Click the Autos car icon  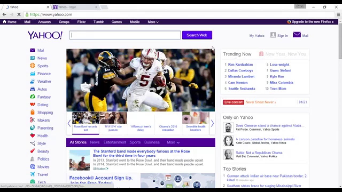(x=33, y=89)
